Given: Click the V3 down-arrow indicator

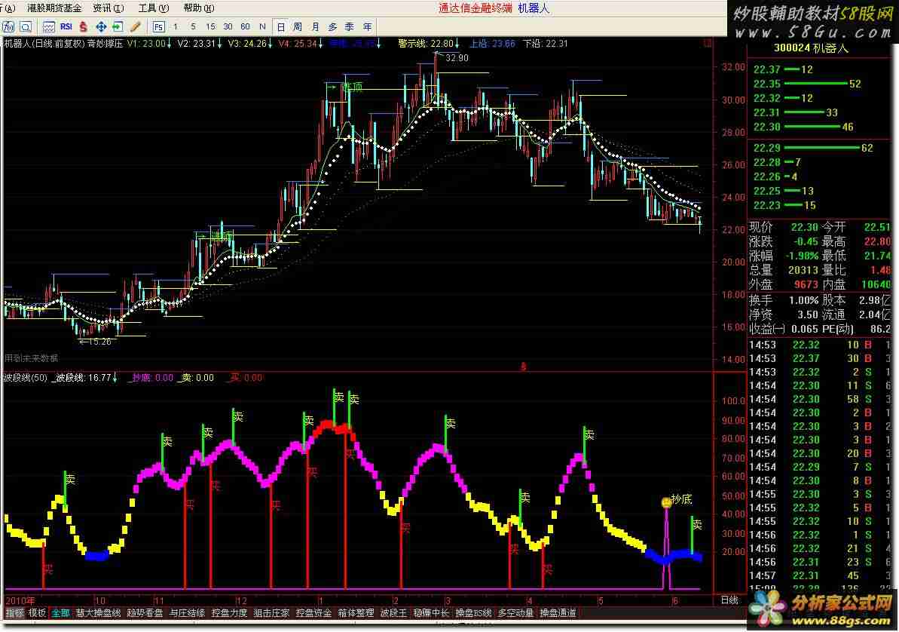Looking at the screenshot, I should point(270,44).
